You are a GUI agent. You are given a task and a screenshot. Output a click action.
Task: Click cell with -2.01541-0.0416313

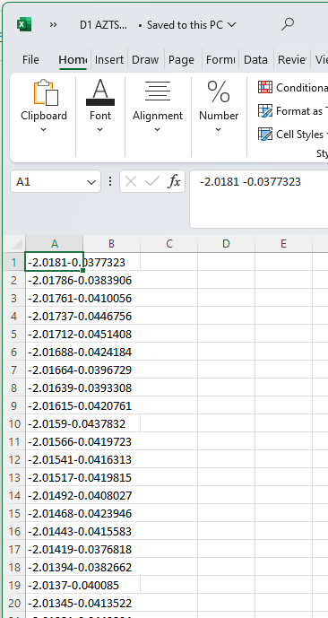(x=55, y=459)
